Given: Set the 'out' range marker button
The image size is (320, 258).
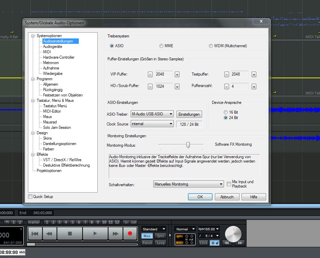Looking at the screenshot, I should 134,222.
